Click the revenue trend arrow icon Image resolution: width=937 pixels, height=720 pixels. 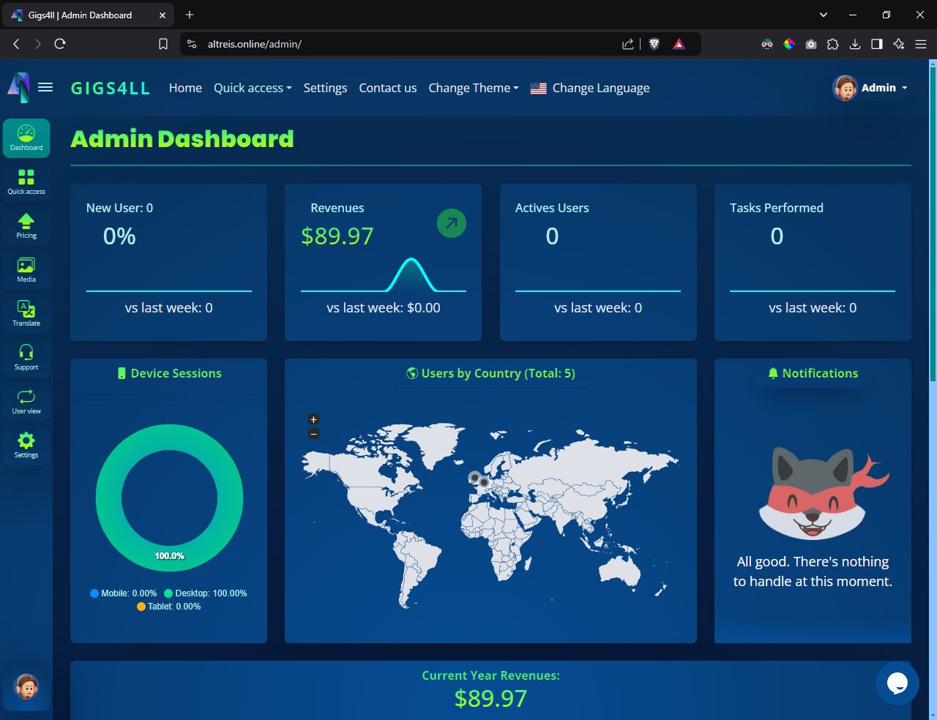click(451, 223)
